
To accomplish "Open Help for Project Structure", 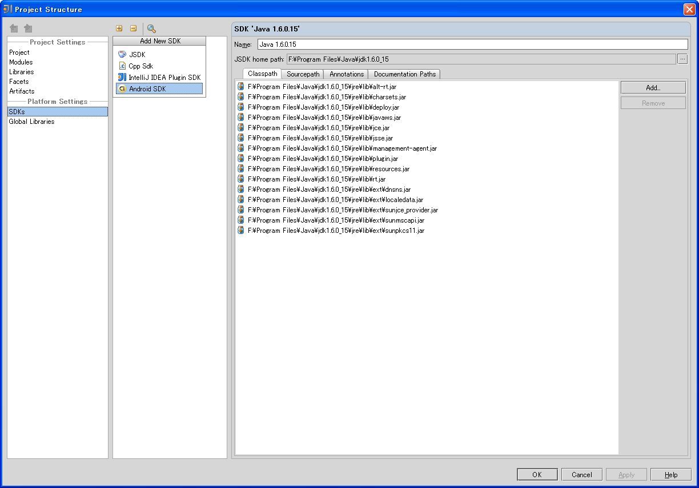I will 671,475.
